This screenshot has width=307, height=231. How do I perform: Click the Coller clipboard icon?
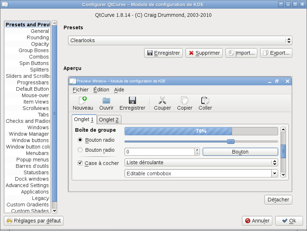[205, 100]
